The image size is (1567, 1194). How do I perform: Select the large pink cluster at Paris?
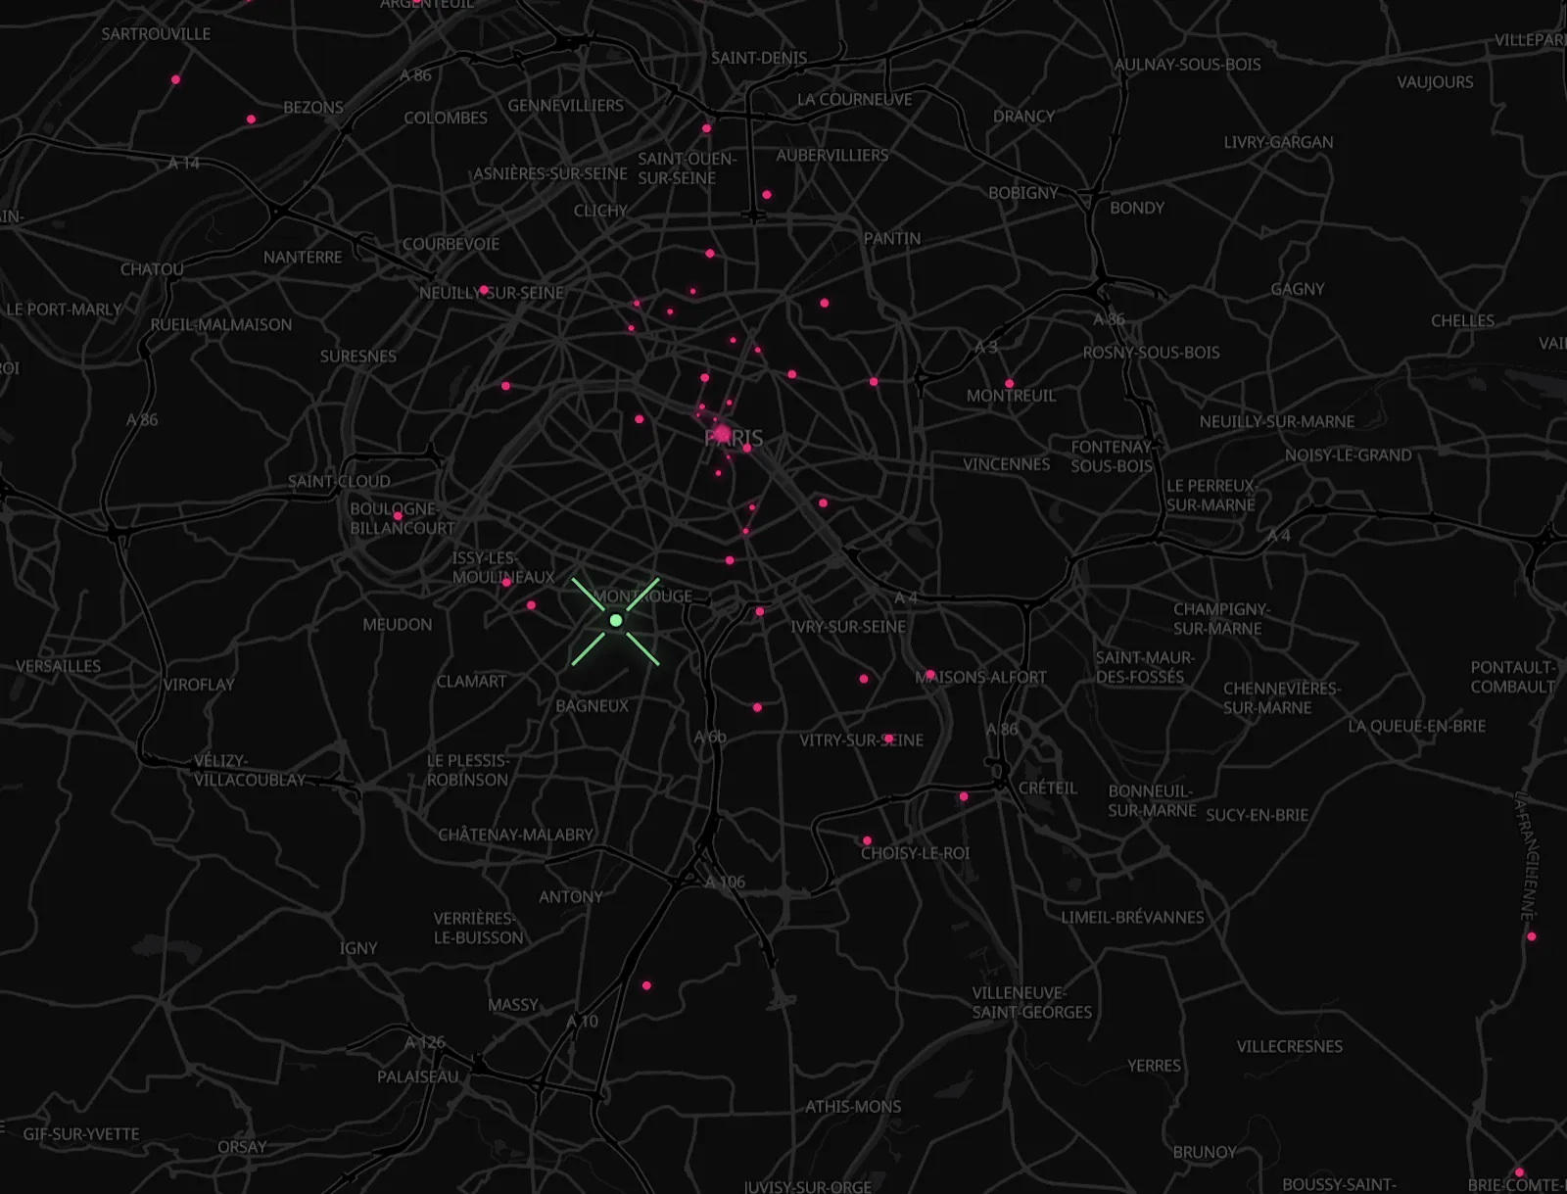click(x=722, y=434)
